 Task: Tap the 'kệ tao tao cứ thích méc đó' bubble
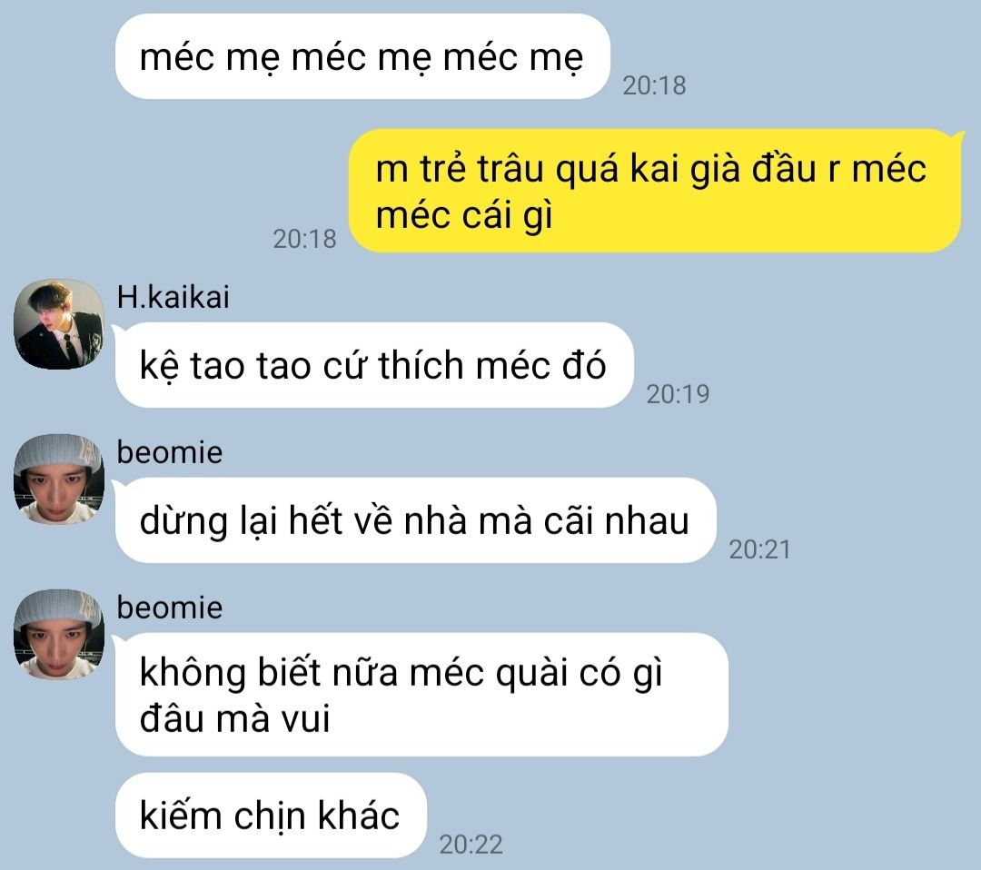[x=374, y=365]
